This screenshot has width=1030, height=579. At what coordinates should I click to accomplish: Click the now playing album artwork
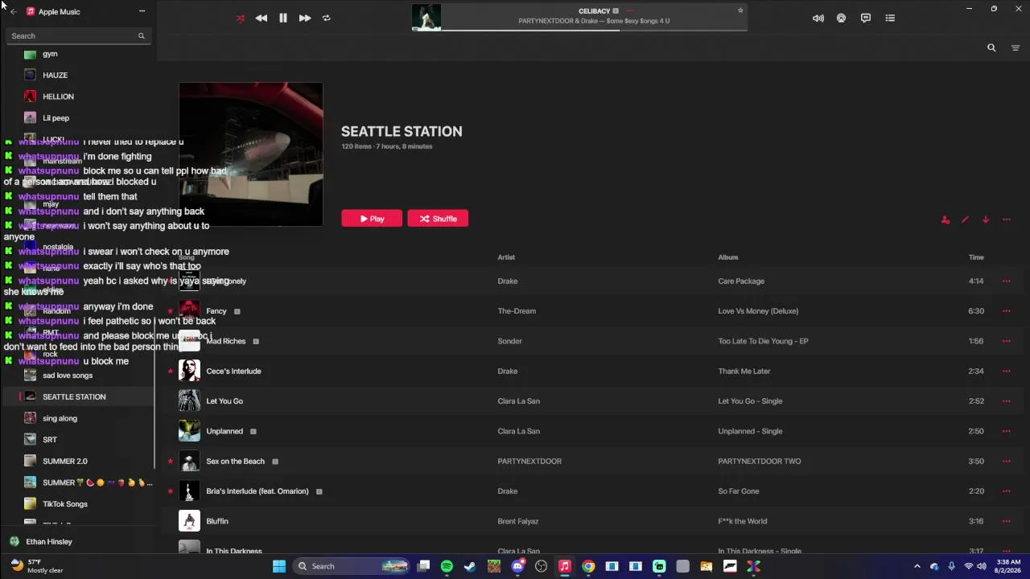coord(426,18)
